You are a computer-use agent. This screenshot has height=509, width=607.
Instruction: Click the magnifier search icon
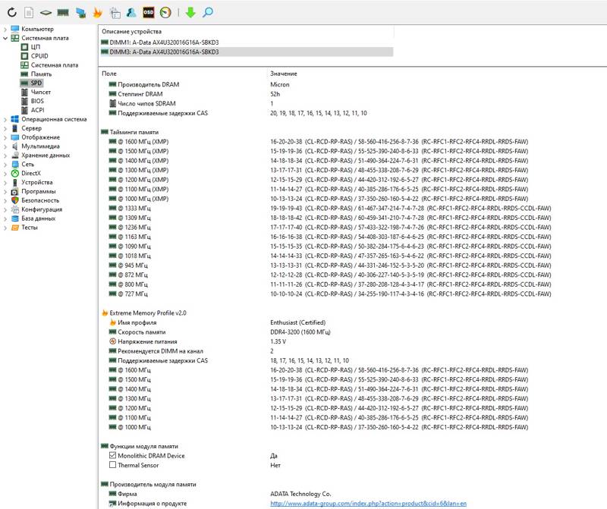click(x=208, y=12)
